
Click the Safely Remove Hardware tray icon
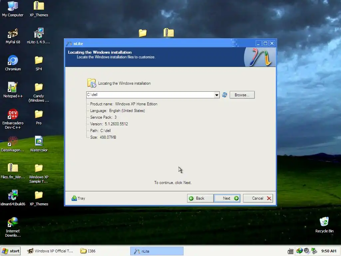(314, 251)
